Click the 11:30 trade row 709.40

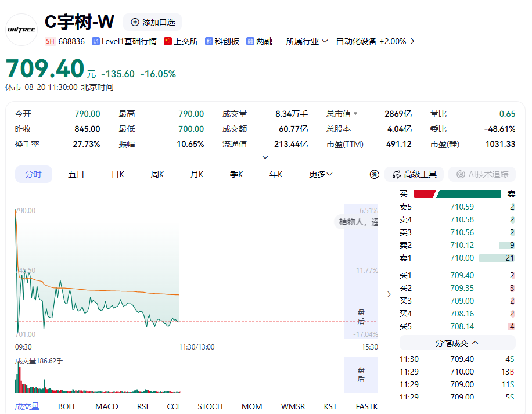pos(457,359)
